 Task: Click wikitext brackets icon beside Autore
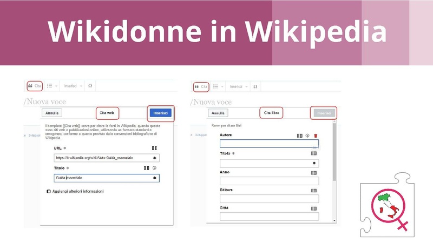[x=300, y=136]
